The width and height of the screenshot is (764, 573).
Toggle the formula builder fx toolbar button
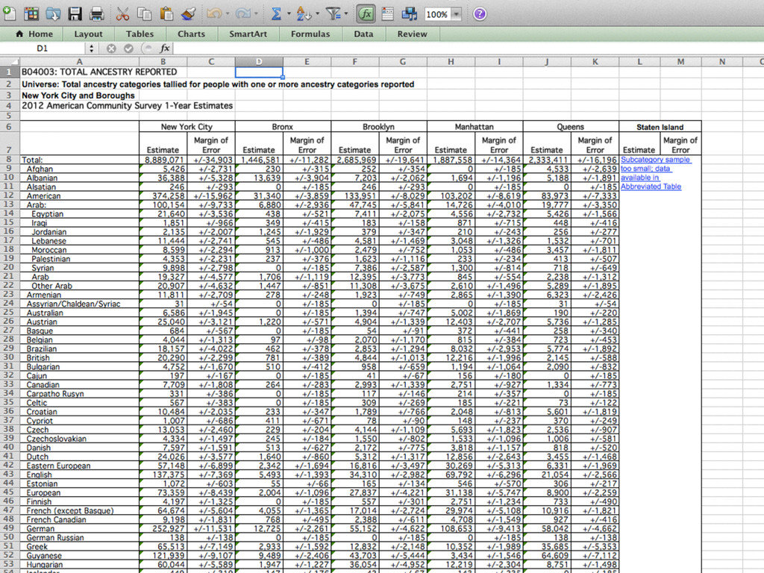[x=366, y=13]
